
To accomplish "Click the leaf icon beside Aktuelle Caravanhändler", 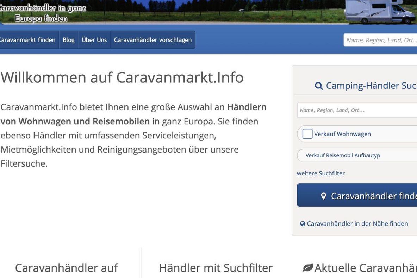I will [307, 268].
